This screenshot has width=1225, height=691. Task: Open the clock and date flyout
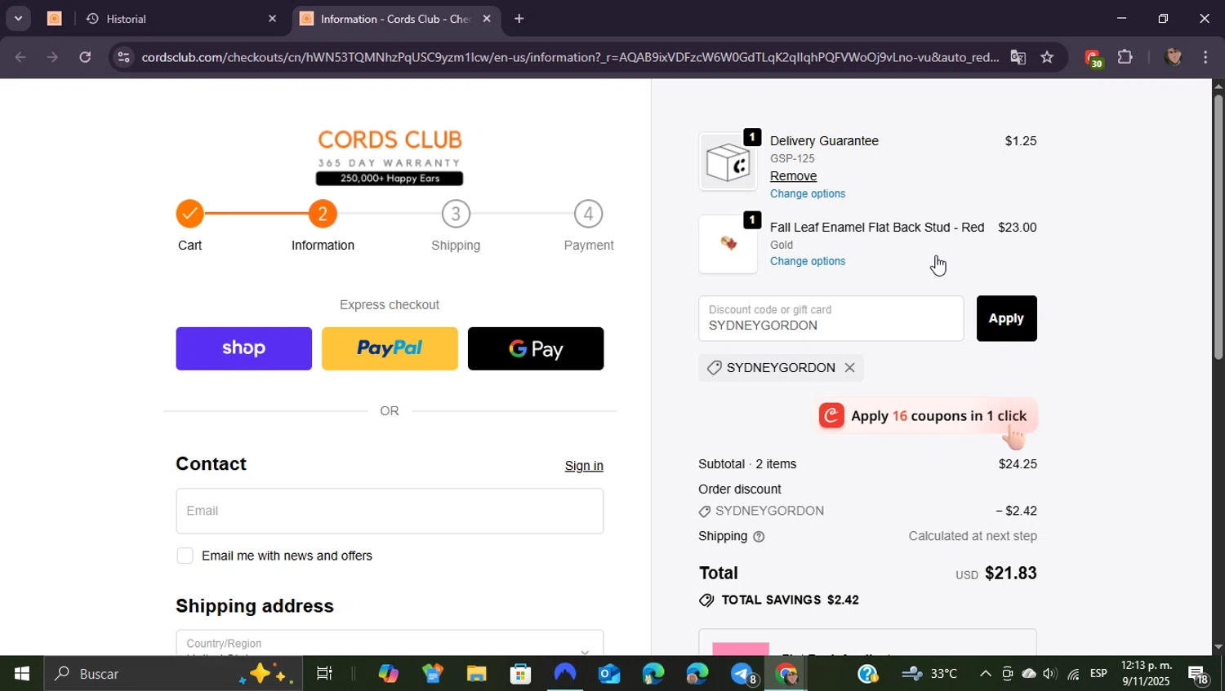coord(1147,674)
